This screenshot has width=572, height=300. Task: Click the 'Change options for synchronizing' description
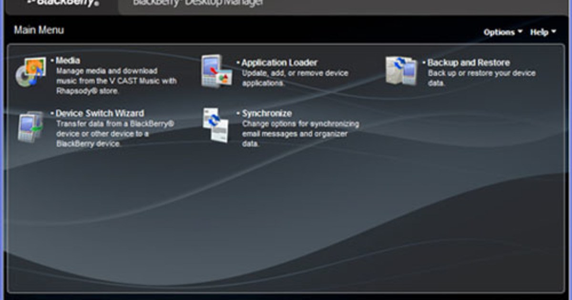(300, 134)
